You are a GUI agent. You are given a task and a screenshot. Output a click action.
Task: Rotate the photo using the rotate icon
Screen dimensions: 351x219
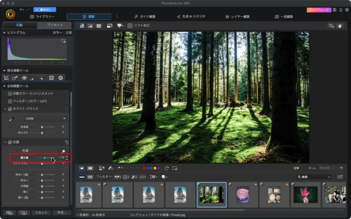(x=167, y=168)
